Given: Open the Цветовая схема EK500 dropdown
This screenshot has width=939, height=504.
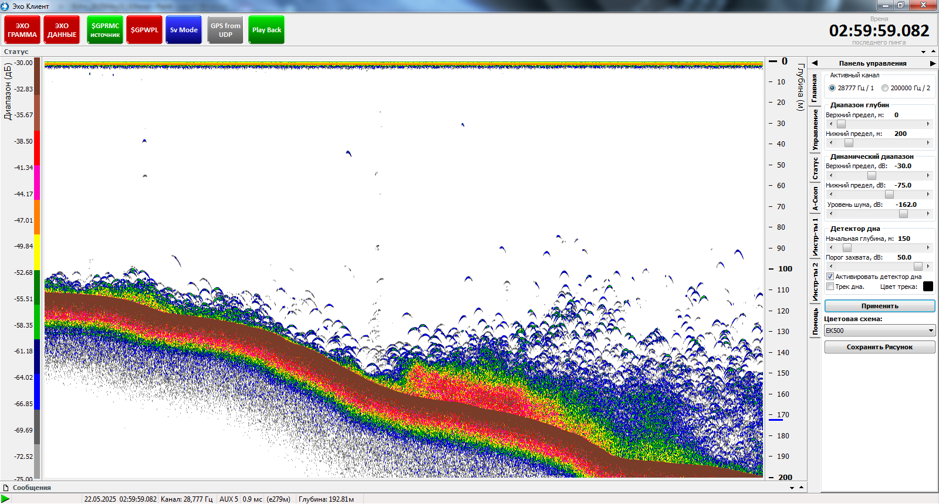Looking at the screenshot, I should pos(879,331).
